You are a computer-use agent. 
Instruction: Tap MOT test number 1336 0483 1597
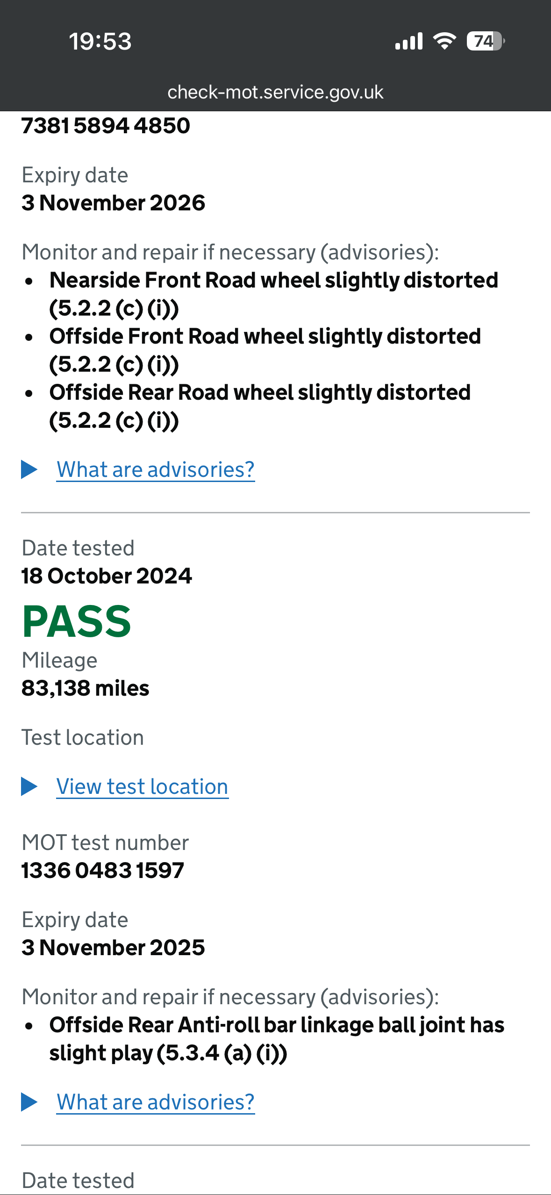click(x=103, y=871)
